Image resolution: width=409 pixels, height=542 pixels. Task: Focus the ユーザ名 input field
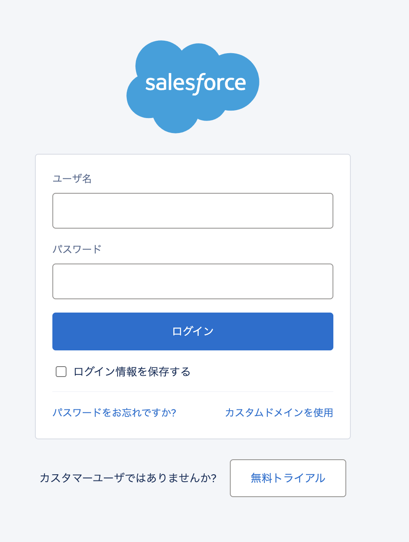point(193,211)
